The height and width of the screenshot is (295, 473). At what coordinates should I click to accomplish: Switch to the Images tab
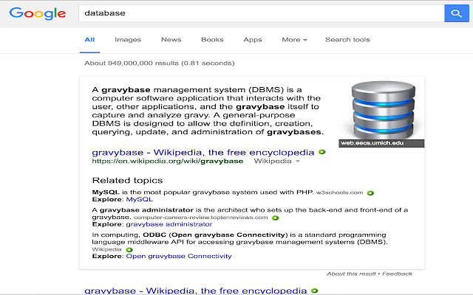pos(128,40)
